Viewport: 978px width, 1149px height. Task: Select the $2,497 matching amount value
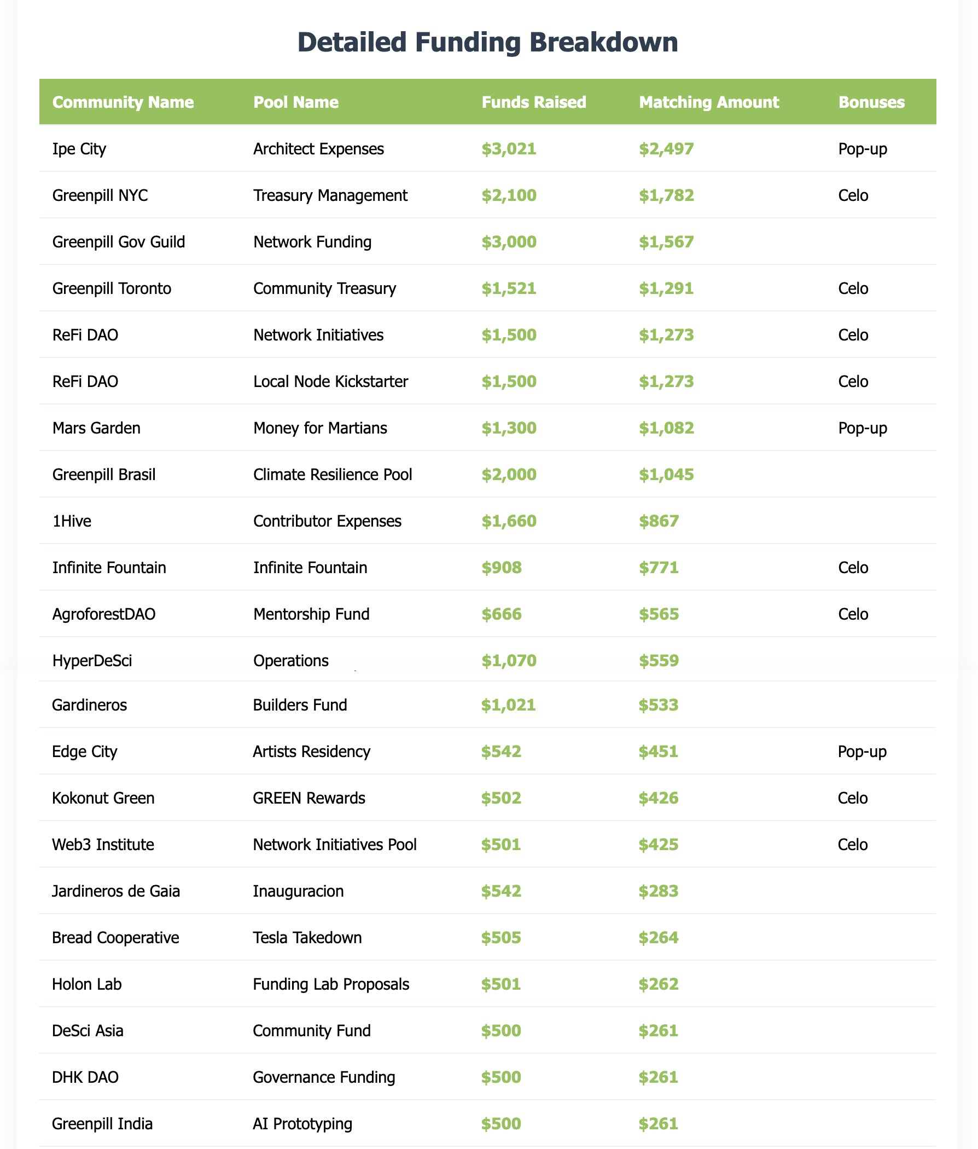coord(666,148)
